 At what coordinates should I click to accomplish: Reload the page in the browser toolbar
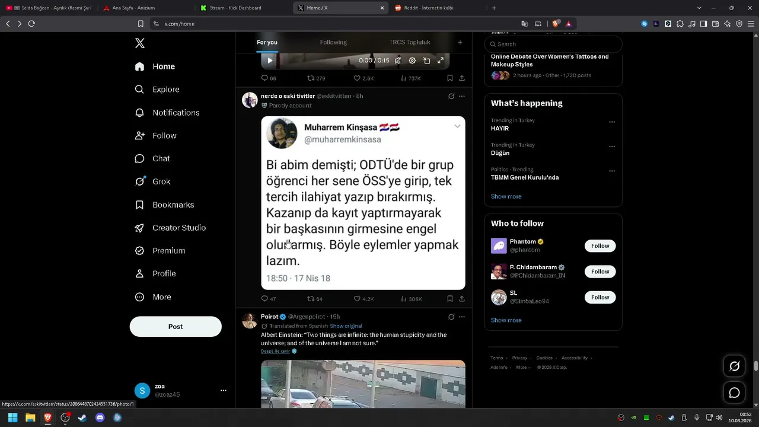pos(31,24)
